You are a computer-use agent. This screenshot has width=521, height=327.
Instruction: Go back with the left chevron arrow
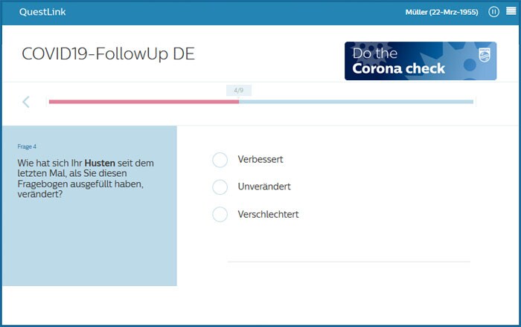pos(26,102)
